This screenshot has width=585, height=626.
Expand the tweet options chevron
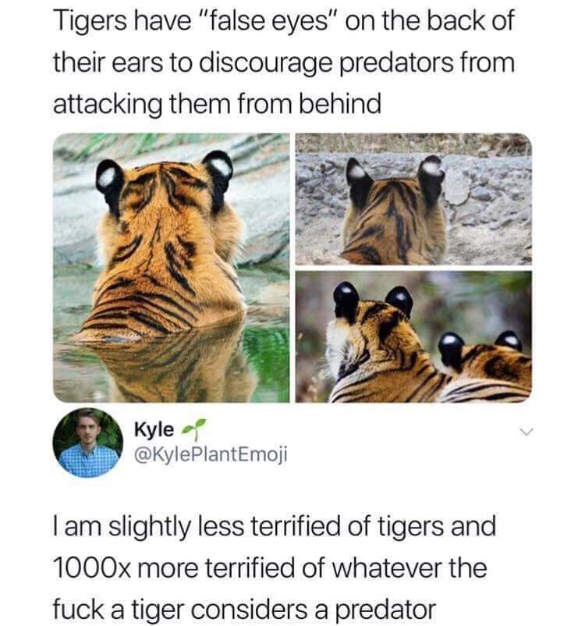526,432
